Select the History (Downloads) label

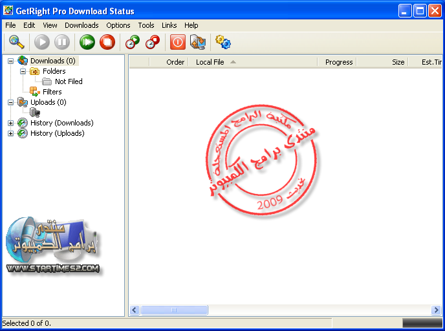62,123
